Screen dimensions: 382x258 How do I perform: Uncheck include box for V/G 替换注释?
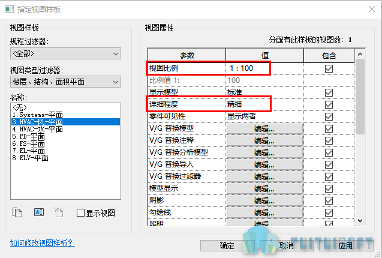pos(329,141)
